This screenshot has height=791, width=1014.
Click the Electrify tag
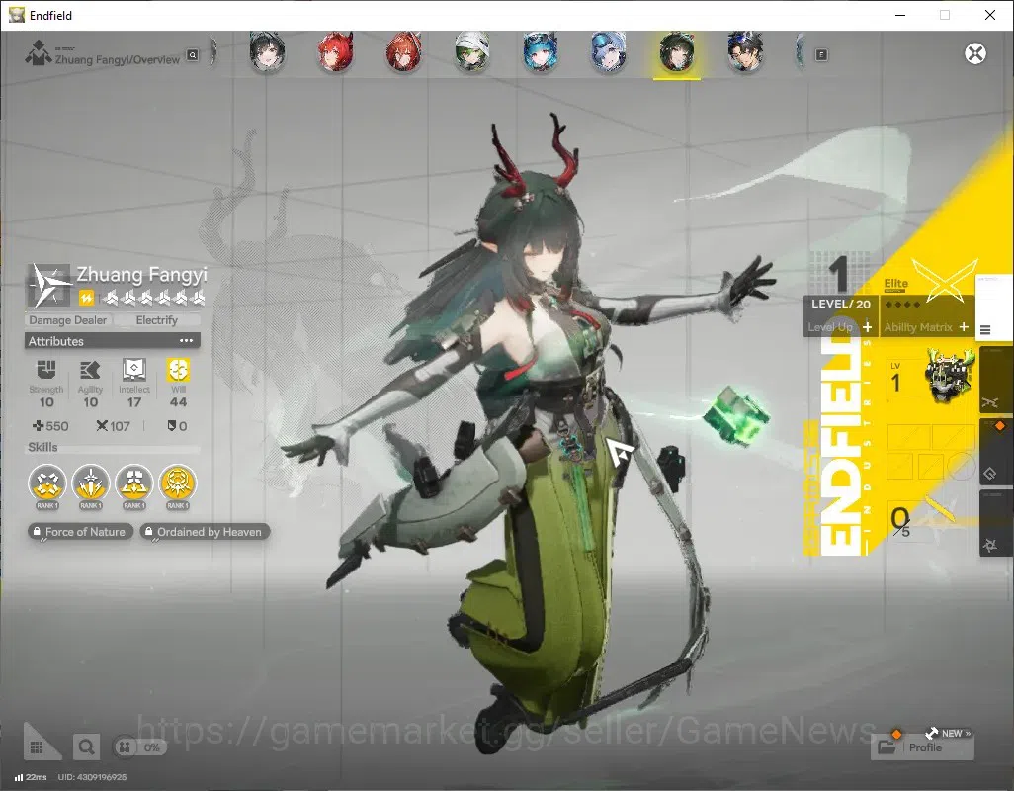tap(156, 320)
